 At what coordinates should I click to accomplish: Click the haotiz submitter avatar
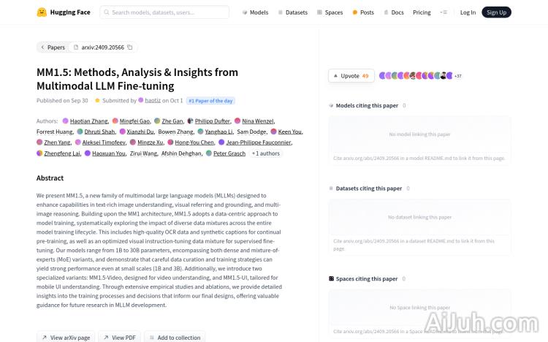pyautogui.click(x=141, y=100)
